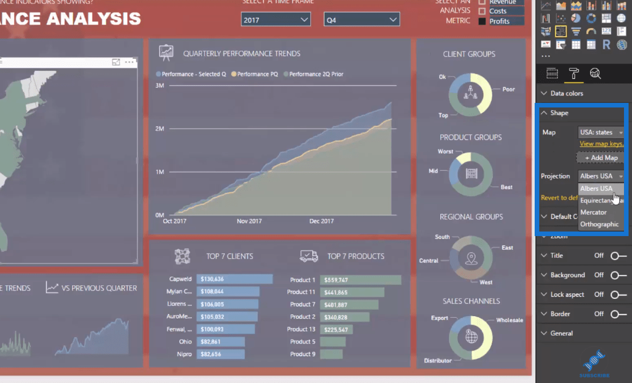Choose Mercator projection option
632x383 pixels.
pyautogui.click(x=601, y=213)
